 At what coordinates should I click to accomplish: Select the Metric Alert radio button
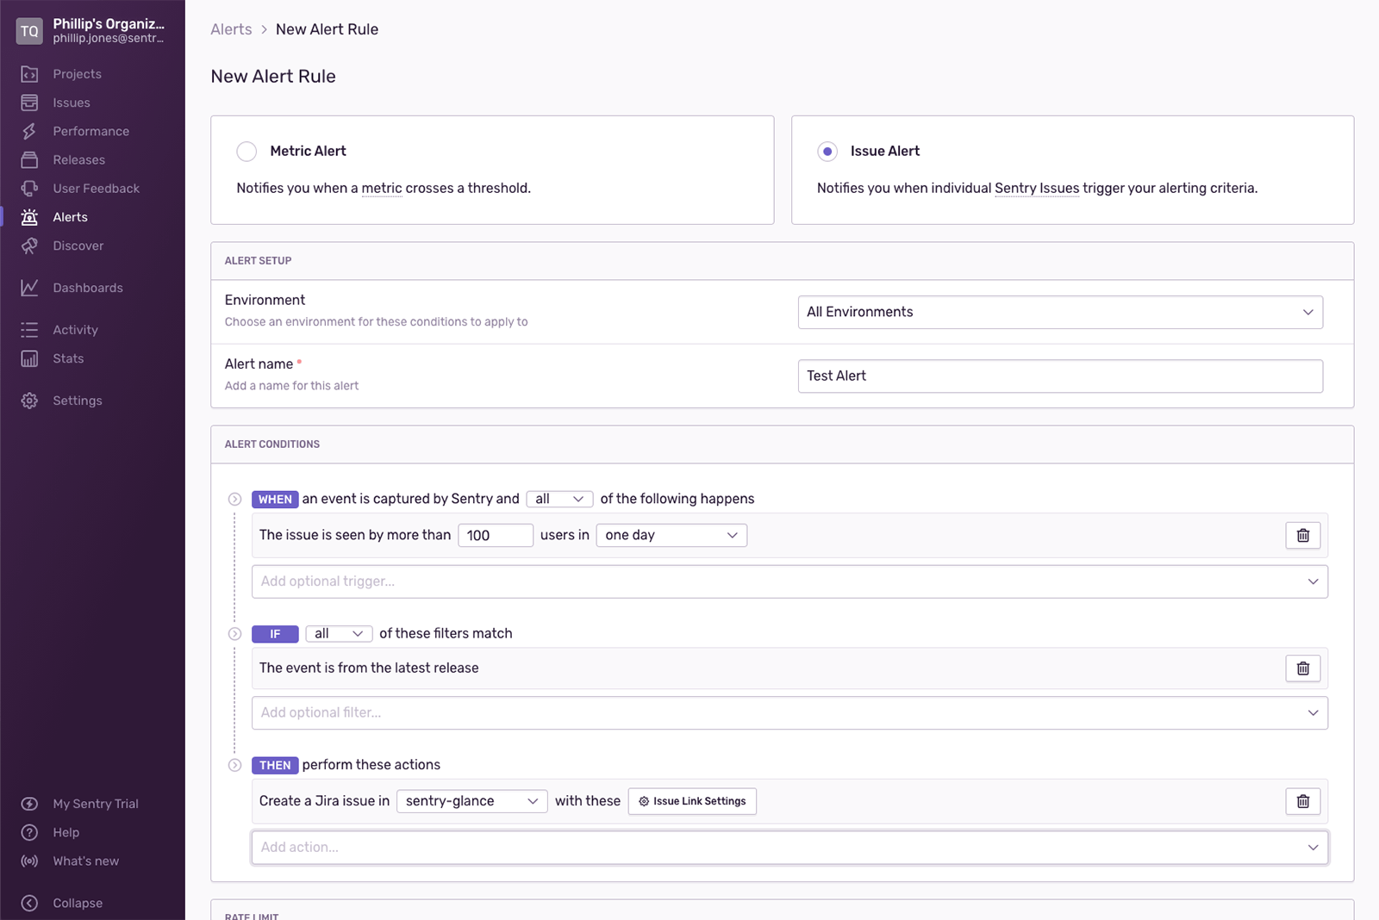coord(246,151)
